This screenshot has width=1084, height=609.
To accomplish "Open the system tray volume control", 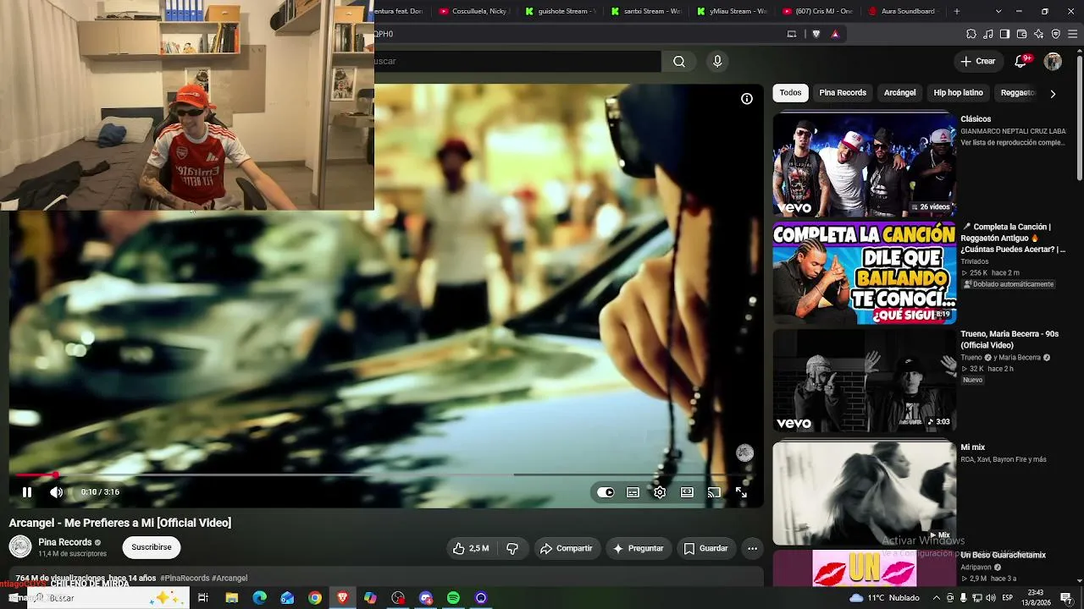I will [x=991, y=598].
